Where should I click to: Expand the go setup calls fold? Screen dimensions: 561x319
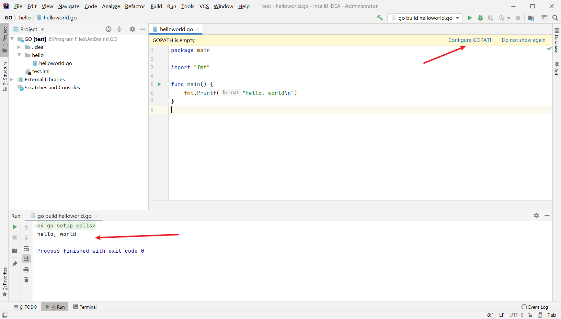coord(35,225)
